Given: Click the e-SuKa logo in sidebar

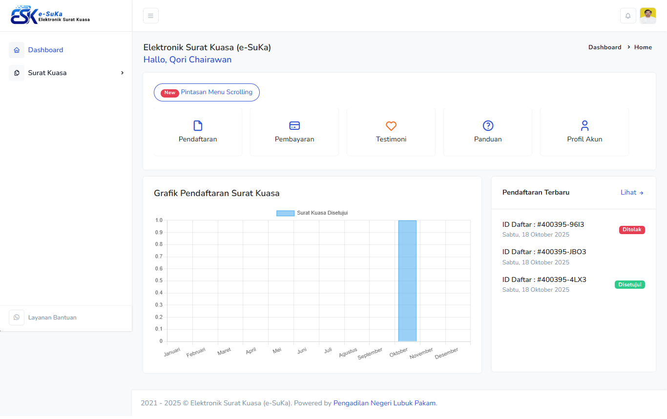Looking at the screenshot, I should 50,16.
